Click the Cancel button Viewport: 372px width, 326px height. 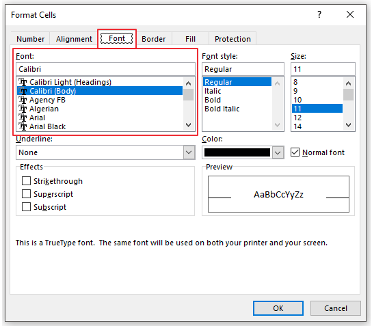pyautogui.click(x=336, y=308)
